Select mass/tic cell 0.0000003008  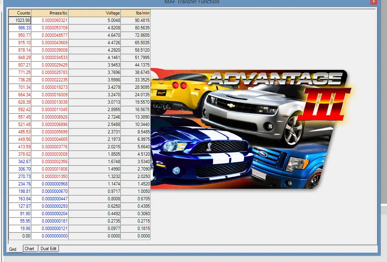(50, 154)
